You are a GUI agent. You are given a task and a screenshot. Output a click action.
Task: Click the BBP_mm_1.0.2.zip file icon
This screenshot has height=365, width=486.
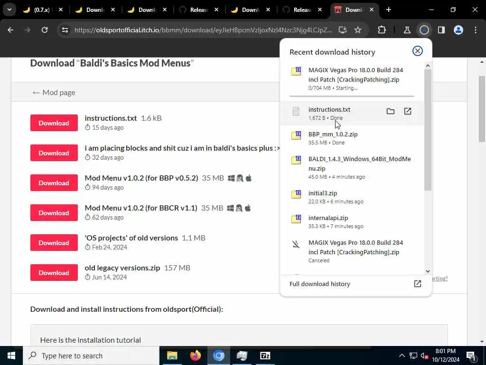tap(296, 135)
